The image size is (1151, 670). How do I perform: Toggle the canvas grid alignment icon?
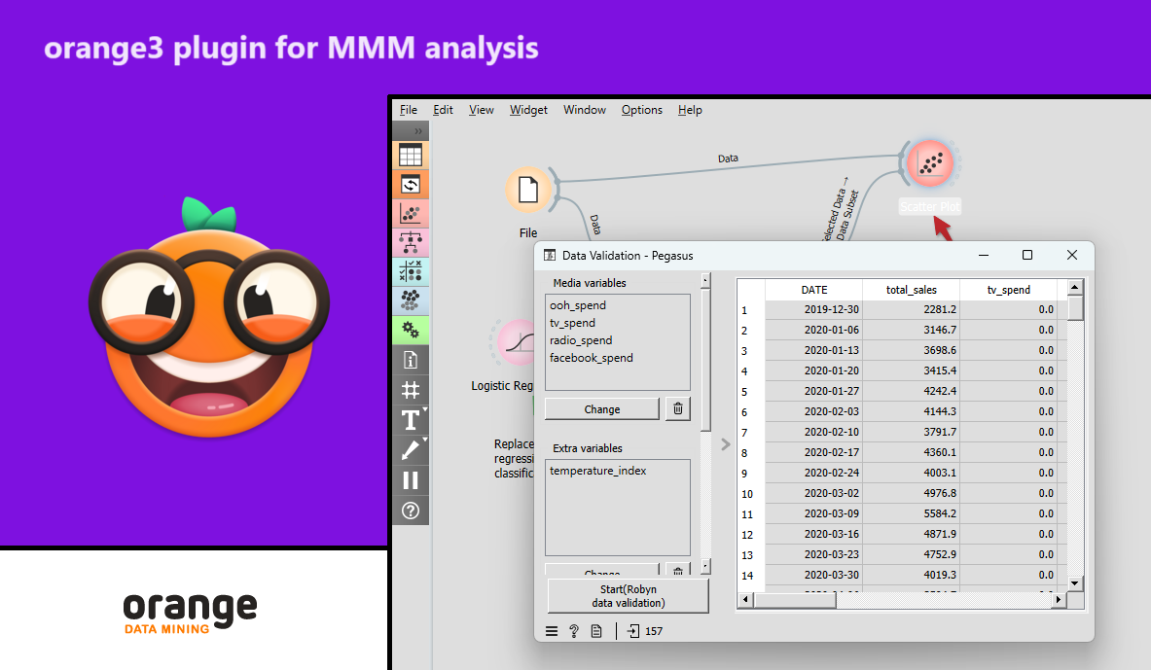click(411, 390)
